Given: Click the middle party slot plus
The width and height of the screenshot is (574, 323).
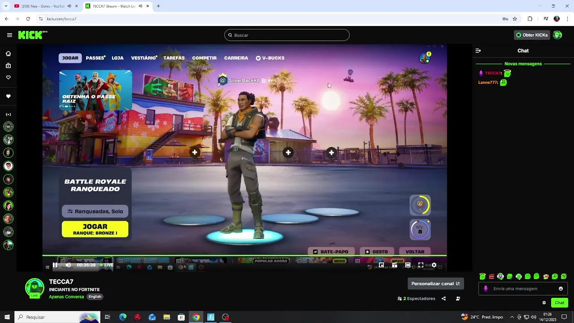Looking at the screenshot, I should pos(288,153).
